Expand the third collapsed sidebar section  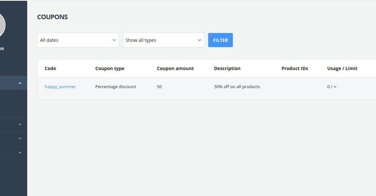pyautogui.click(x=20, y=153)
